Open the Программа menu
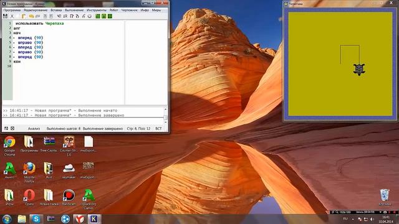 pyautogui.click(x=12, y=10)
